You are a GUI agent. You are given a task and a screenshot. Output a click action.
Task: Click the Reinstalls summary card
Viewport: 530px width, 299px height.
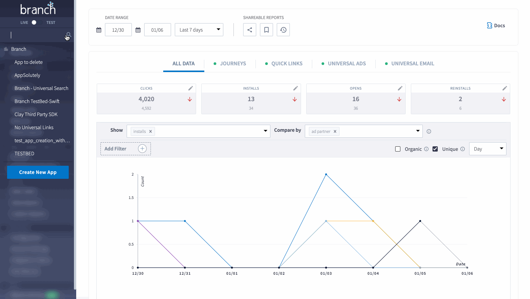click(x=460, y=99)
